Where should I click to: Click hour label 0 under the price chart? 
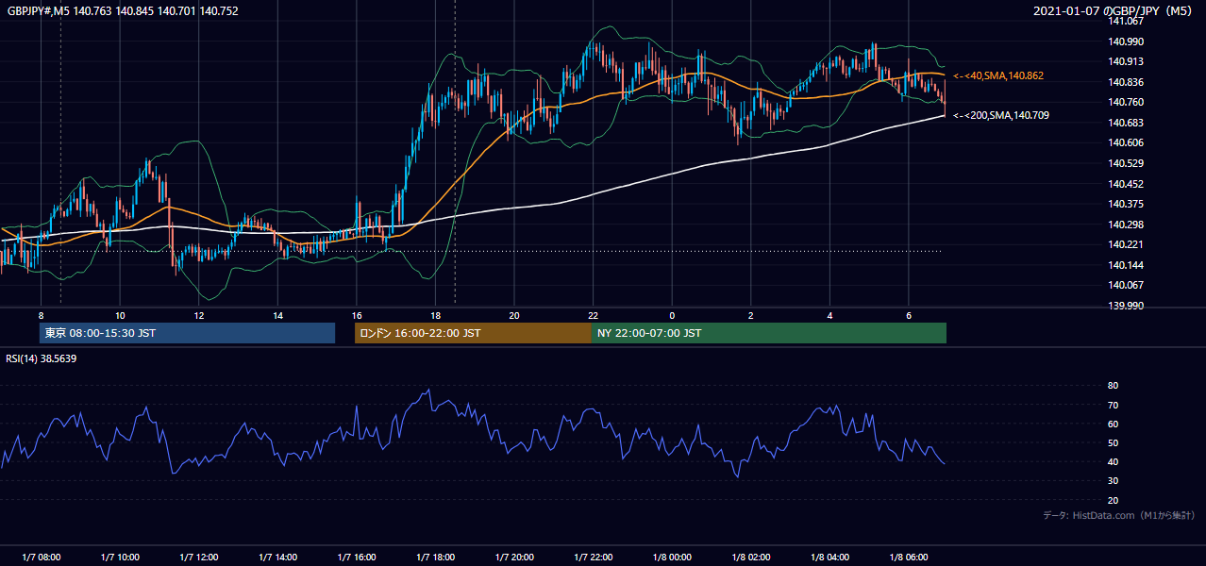pos(672,315)
